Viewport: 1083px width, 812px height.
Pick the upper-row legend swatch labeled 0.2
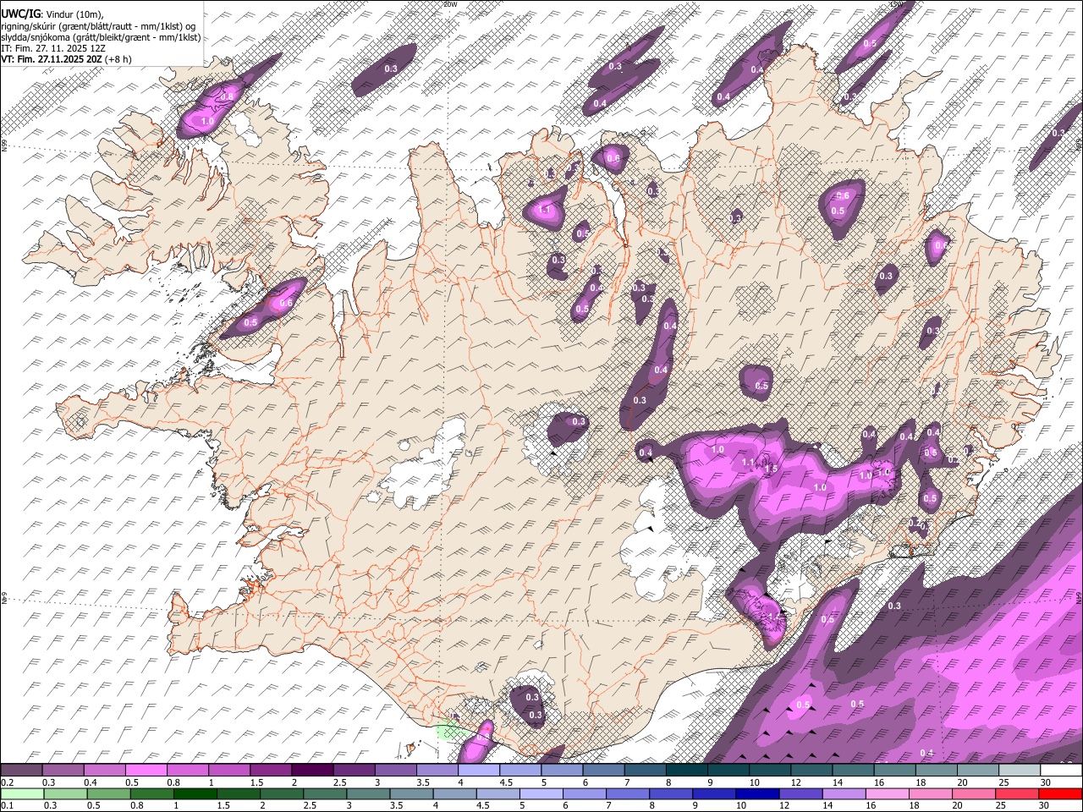(x=21, y=771)
